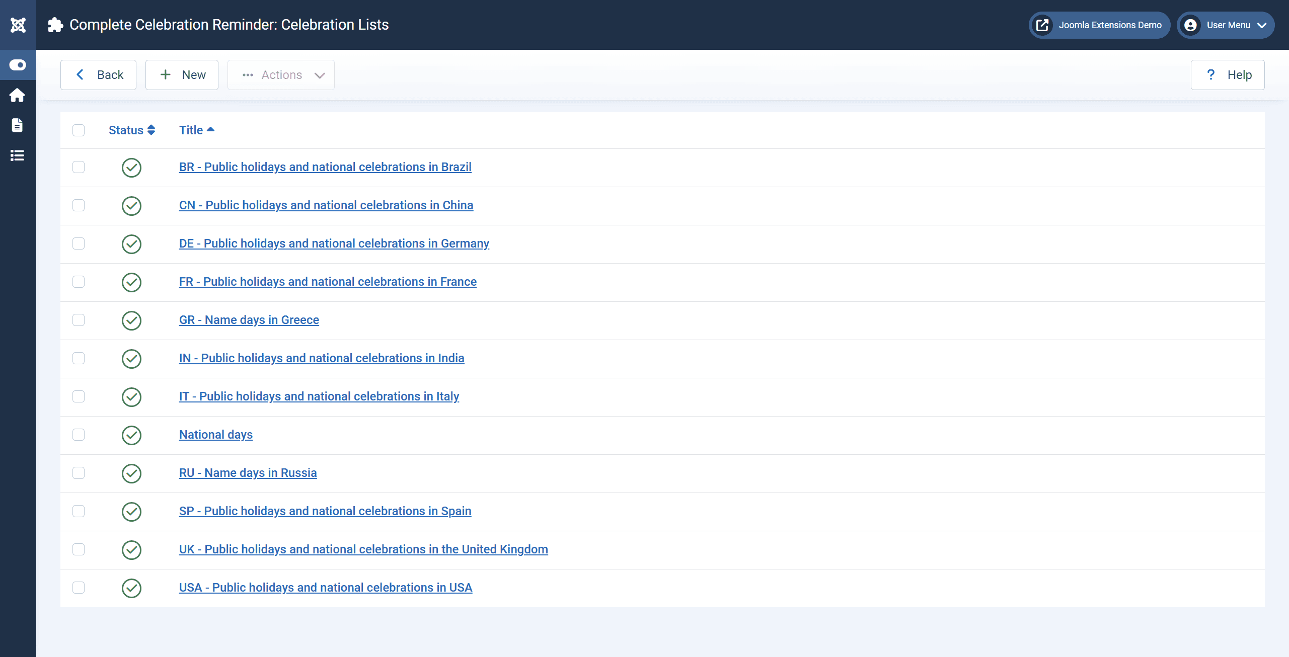This screenshot has height=657, width=1289.
Task: Open the National days list
Action: [216, 435]
